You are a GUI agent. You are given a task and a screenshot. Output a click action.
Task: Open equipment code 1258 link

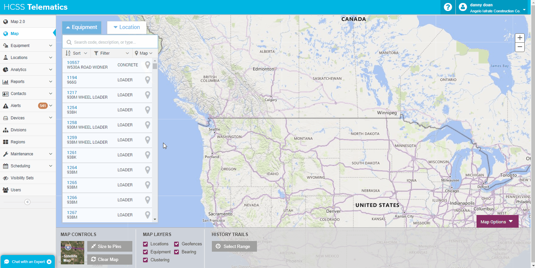(x=72, y=123)
